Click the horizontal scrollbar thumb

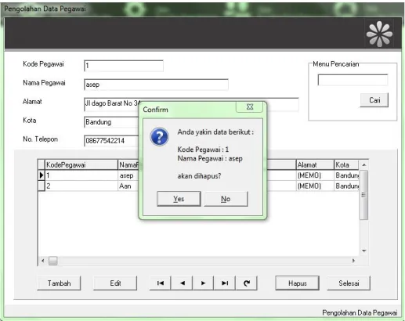pyautogui.click(x=53, y=261)
